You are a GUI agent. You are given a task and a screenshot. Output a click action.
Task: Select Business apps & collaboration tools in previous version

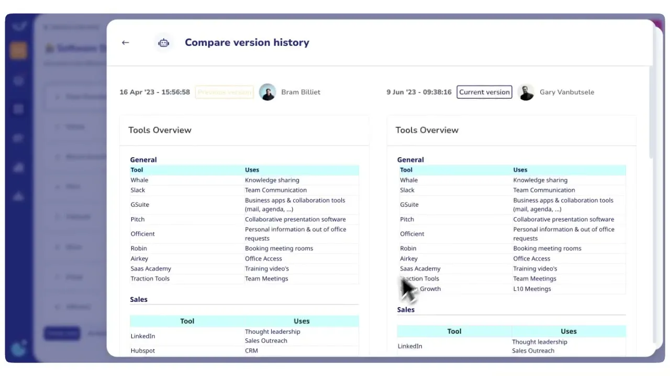pos(295,205)
